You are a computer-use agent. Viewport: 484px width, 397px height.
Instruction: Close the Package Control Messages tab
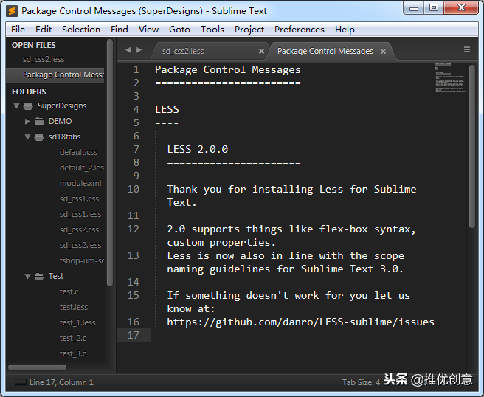click(x=383, y=51)
